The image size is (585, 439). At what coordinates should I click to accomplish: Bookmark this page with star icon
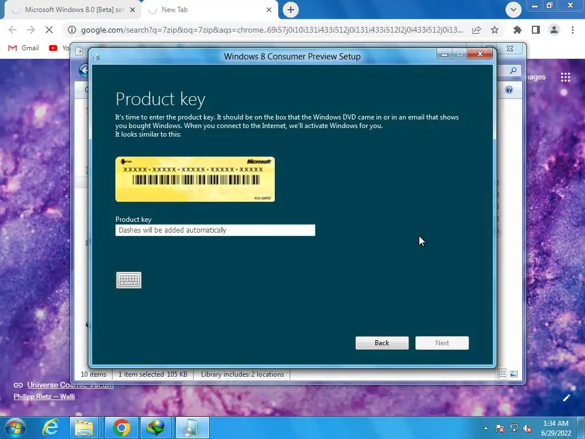tap(495, 30)
